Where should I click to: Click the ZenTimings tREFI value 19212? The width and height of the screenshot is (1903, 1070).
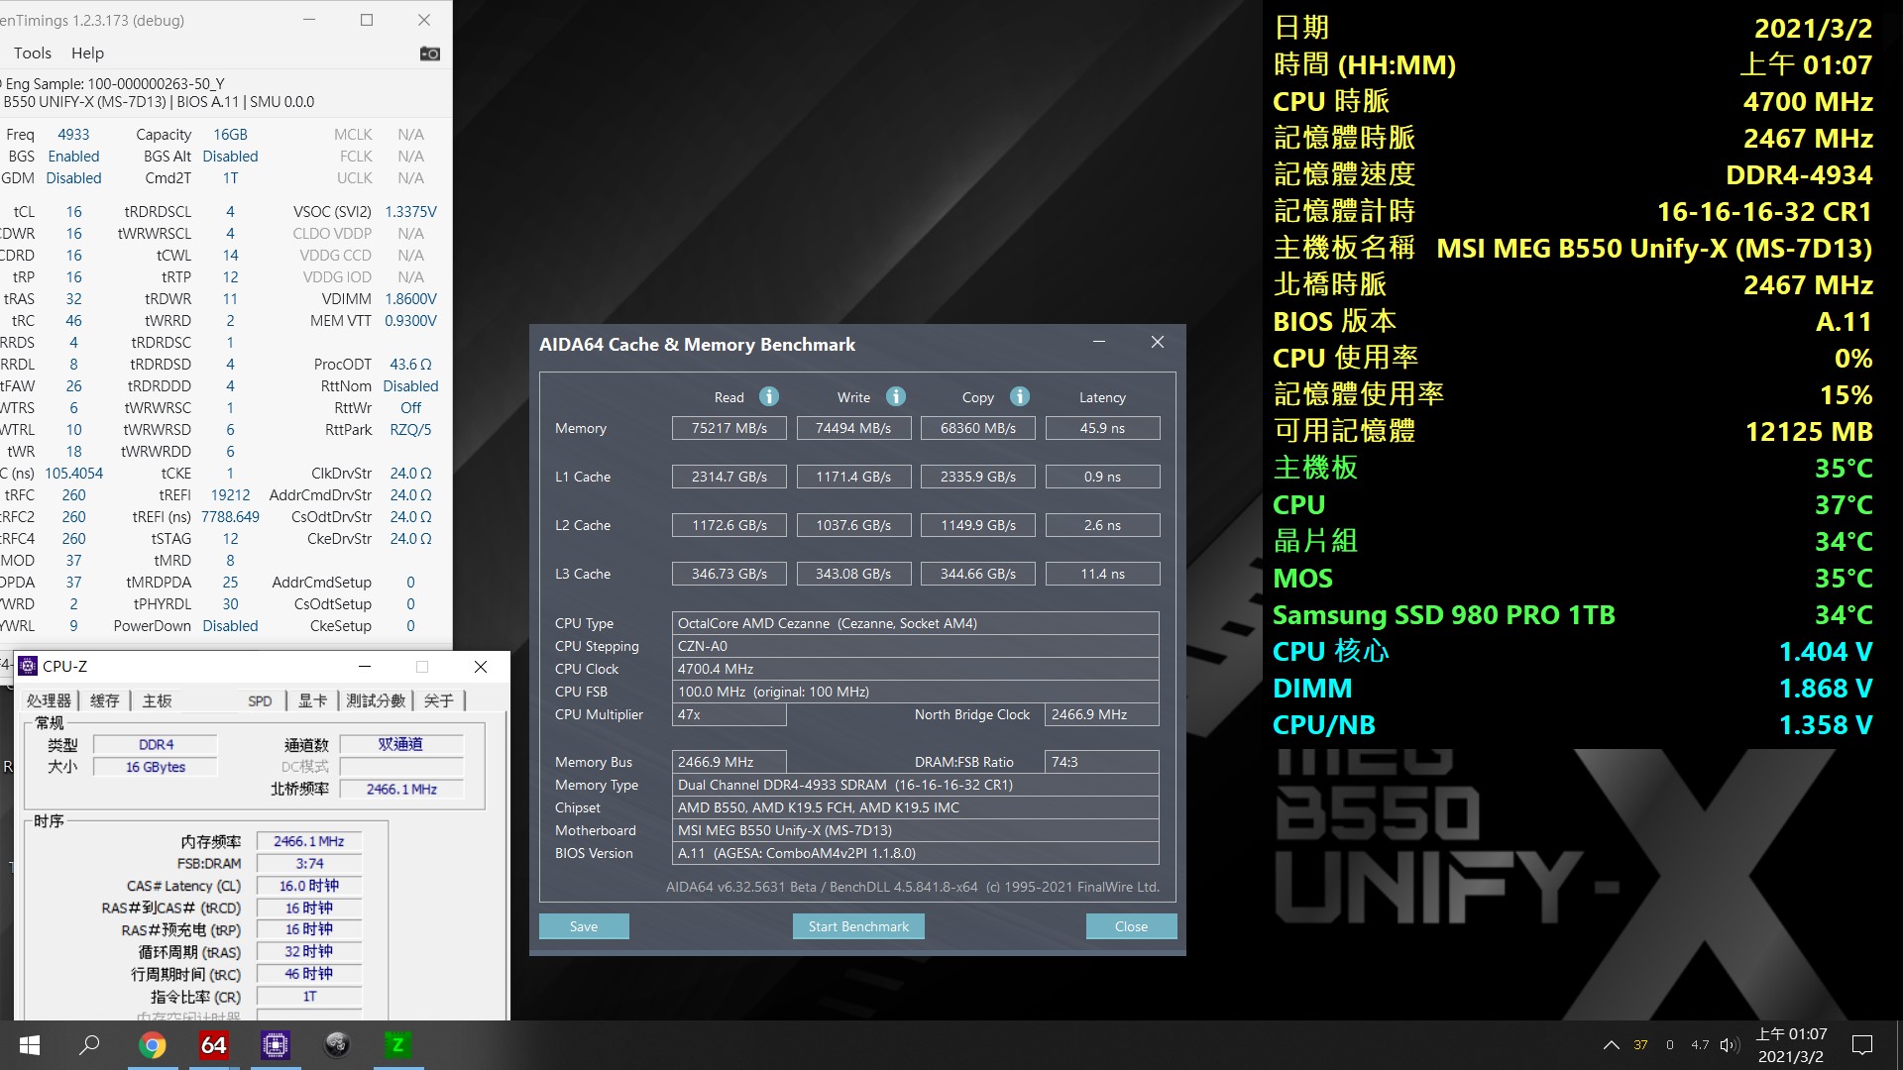point(230,495)
